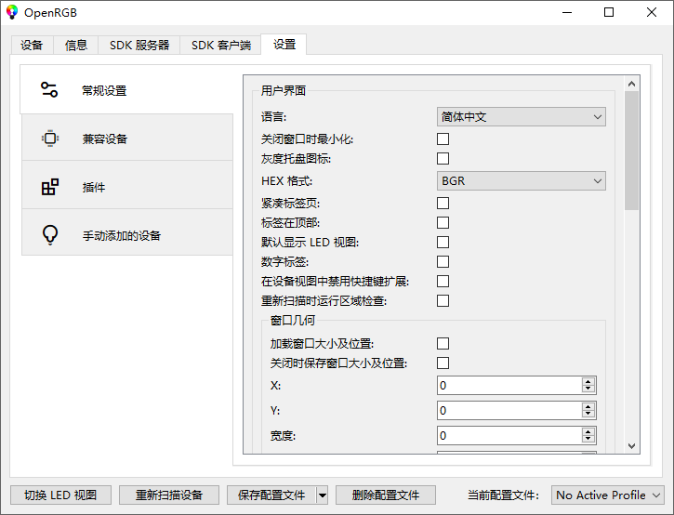The height and width of the screenshot is (515, 674).
Task: Click inside the 宽度 value field
Action: click(509, 435)
